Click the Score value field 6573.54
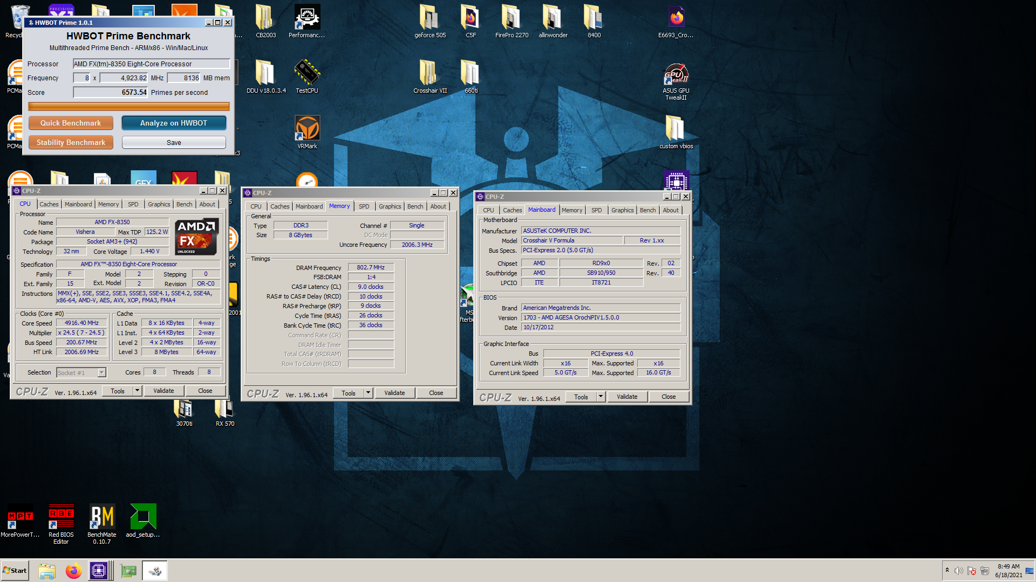 pos(111,92)
